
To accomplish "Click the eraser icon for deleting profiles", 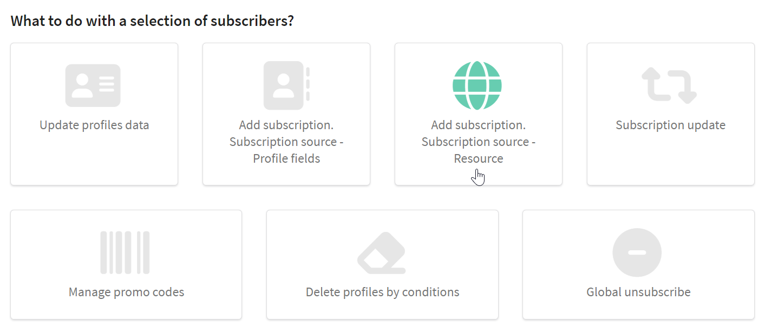I will click(x=382, y=252).
